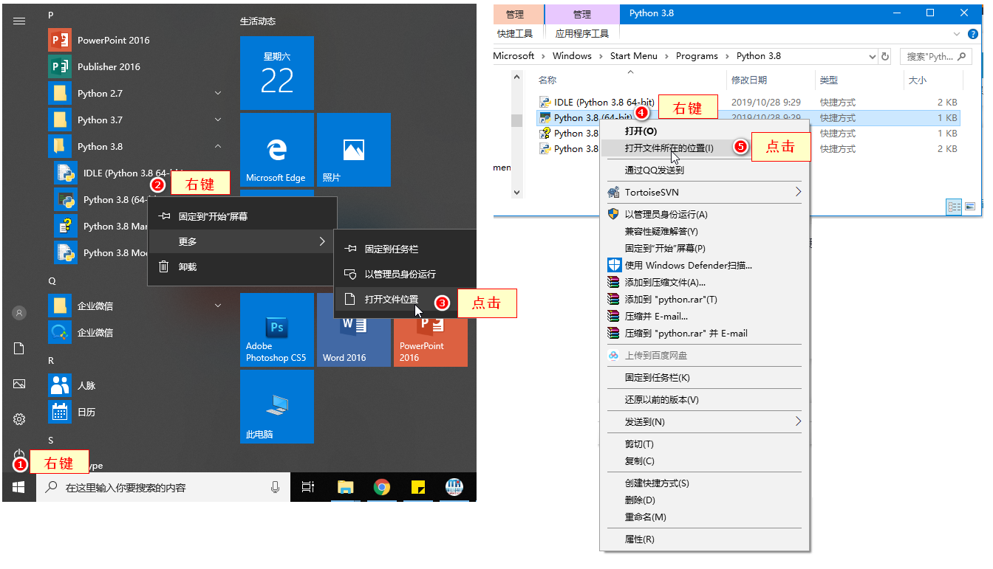Open the 此电脑 tile

click(x=277, y=407)
